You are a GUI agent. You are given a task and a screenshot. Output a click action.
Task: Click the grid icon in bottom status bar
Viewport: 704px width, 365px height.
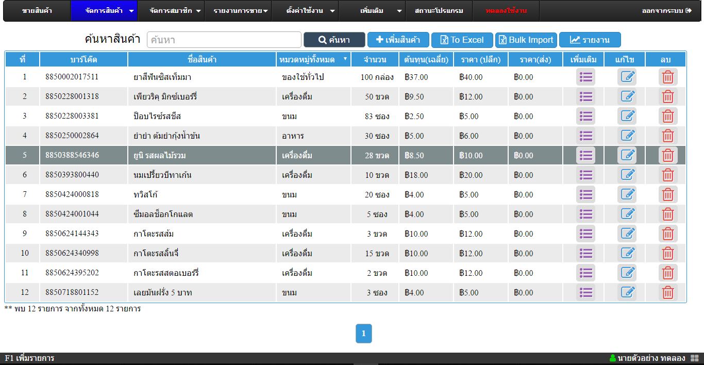(x=694, y=358)
